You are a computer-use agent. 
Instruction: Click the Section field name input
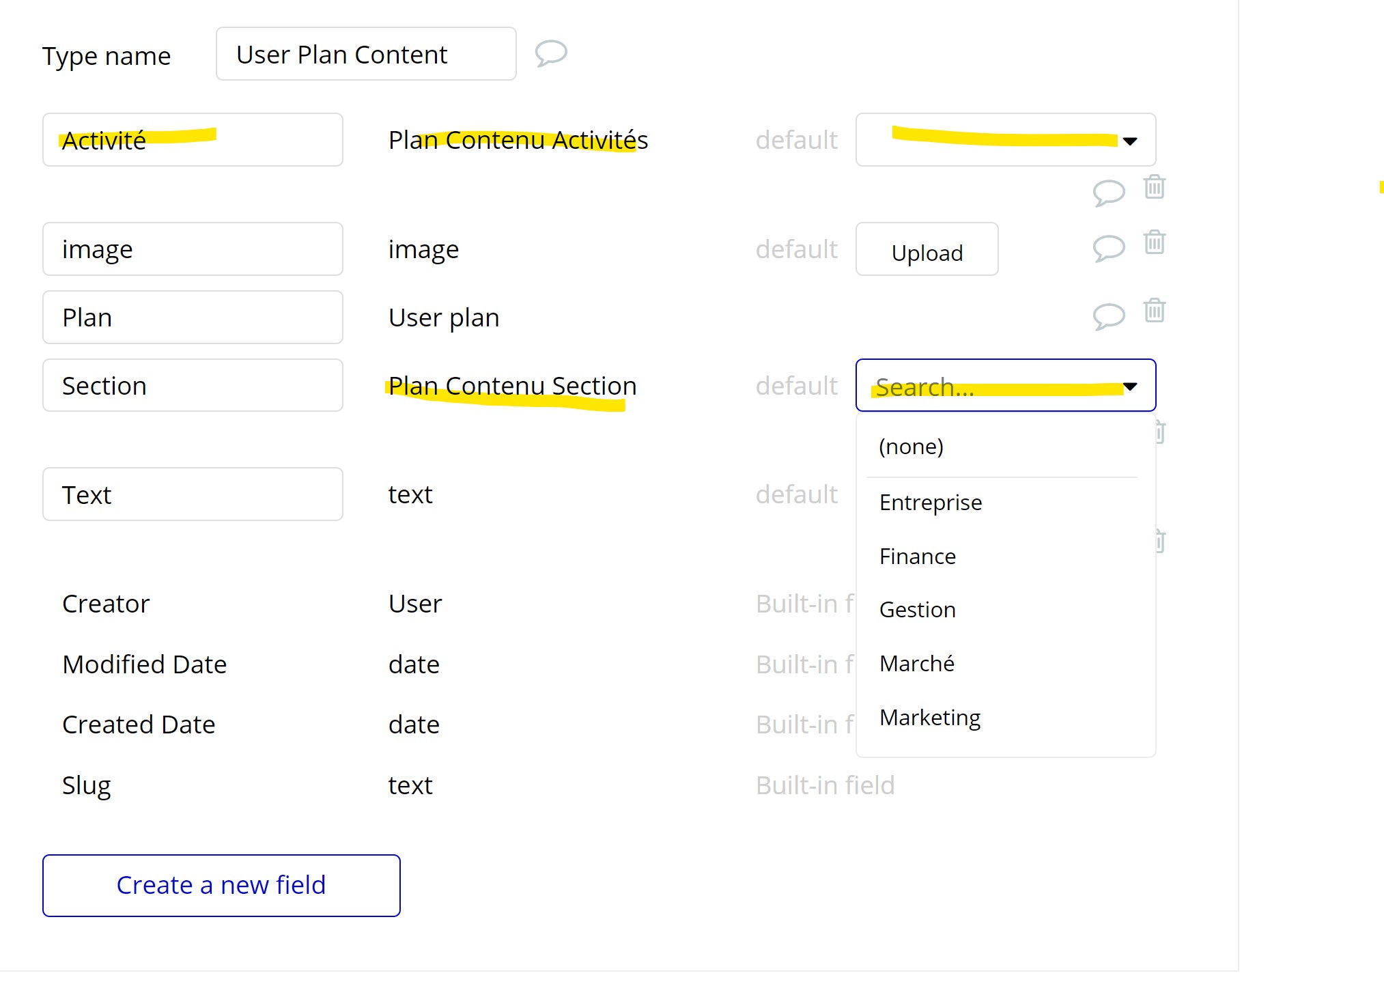(193, 386)
